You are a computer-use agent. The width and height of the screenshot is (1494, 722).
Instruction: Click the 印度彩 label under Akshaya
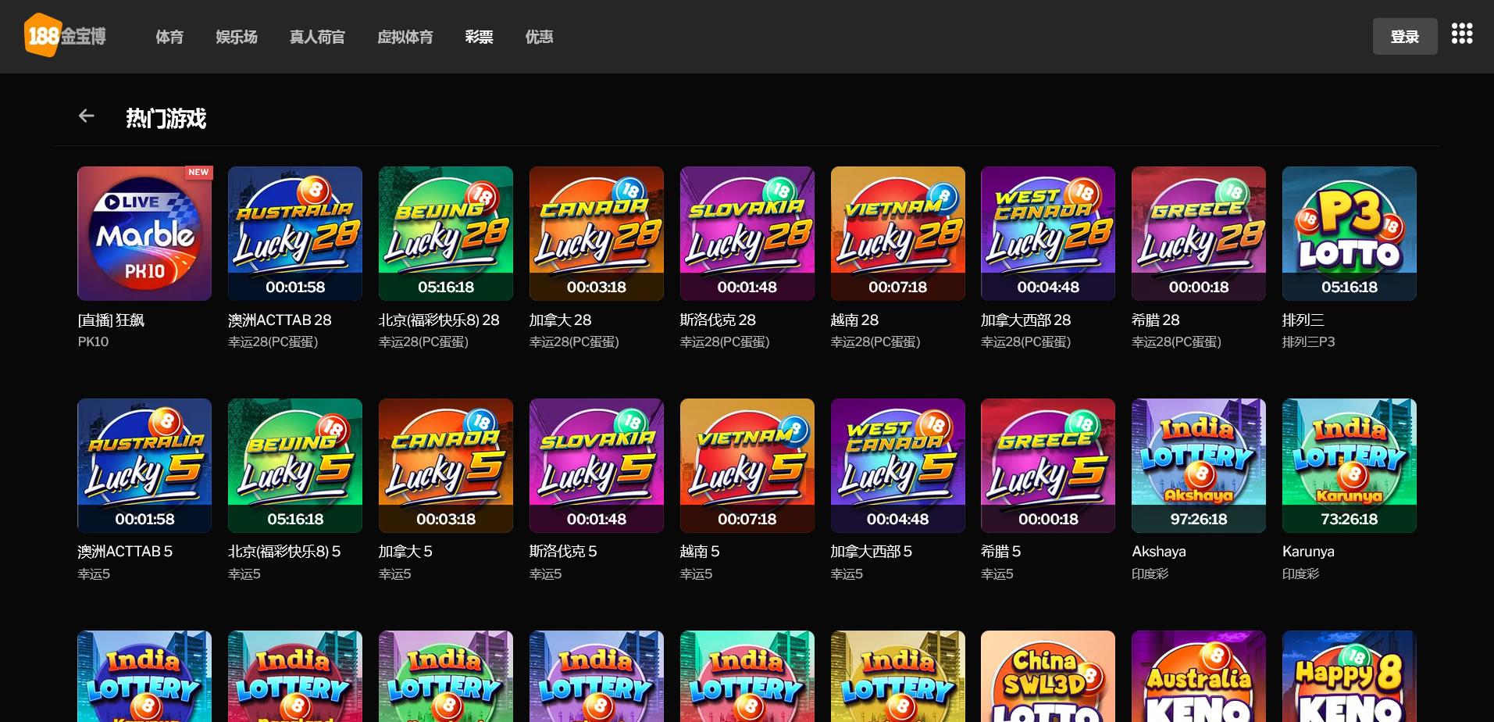click(x=1150, y=574)
